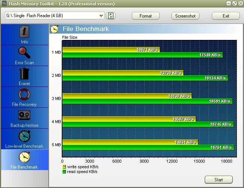Click the 'File Size' axis label
This screenshot has height=188, width=244.
point(70,37)
